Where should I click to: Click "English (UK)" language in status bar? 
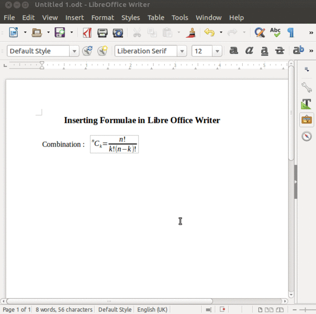[152, 310]
